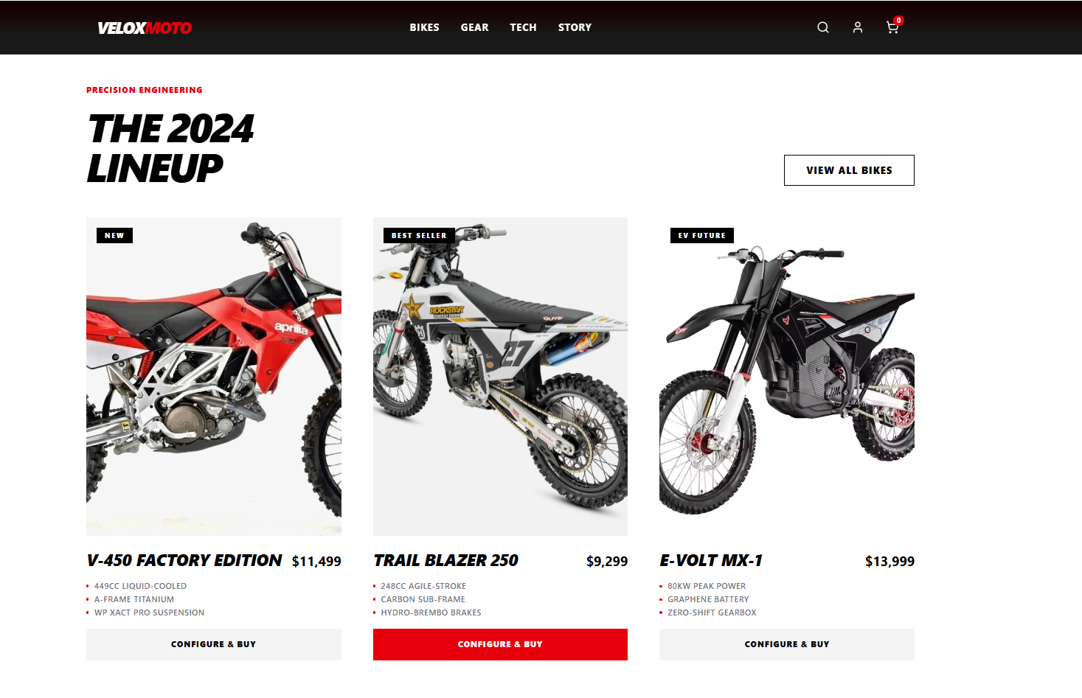
Task: Open the user account icon
Action: (858, 27)
